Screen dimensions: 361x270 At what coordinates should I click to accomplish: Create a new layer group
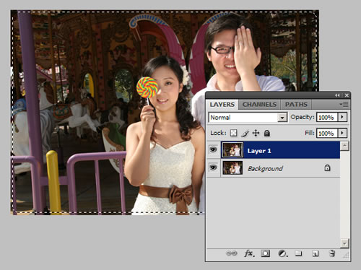(298, 253)
